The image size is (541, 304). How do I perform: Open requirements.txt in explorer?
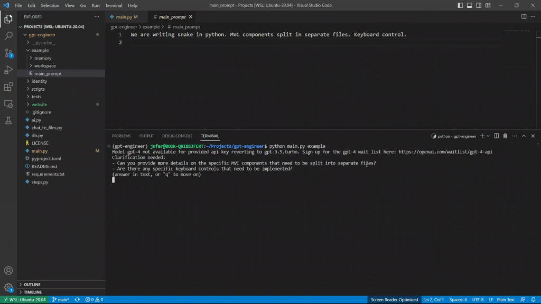(48, 174)
